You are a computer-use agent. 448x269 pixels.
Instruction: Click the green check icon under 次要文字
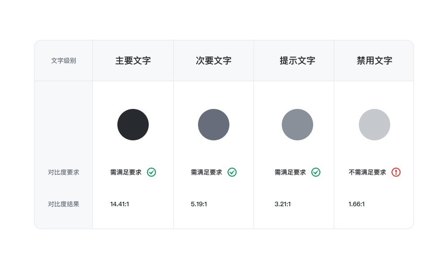(232, 172)
